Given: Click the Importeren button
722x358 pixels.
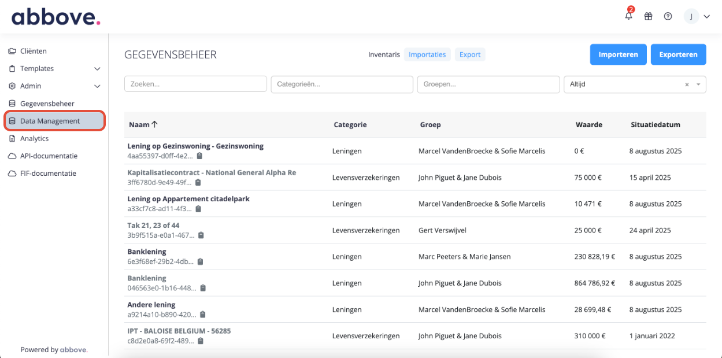Looking at the screenshot, I should point(619,54).
